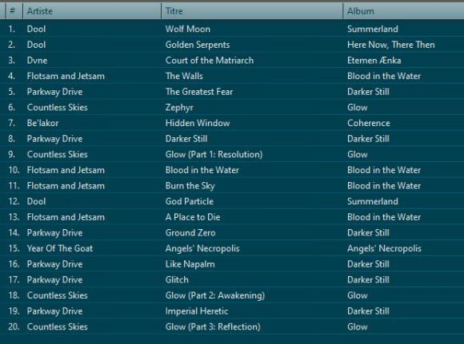Select Glow (Part 3: Reflection) track
This screenshot has width=464, height=344.
pyautogui.click(x=232, y=326)
